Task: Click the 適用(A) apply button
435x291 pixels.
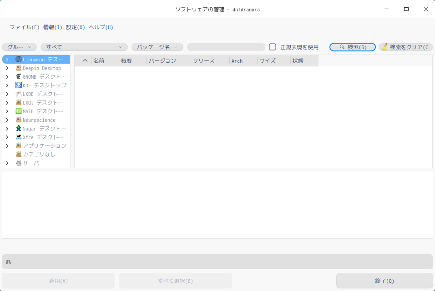Action: click(x=58, y=281)
